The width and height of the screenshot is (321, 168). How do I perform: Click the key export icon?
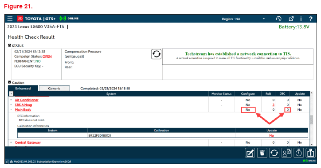tap(310, 153)
